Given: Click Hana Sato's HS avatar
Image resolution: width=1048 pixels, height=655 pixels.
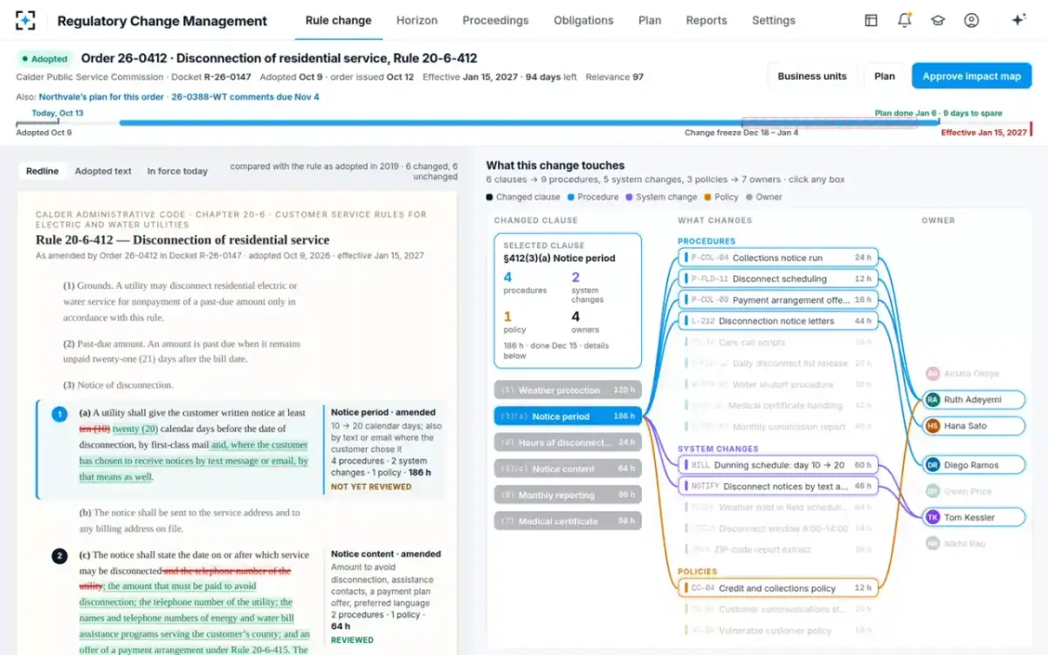Looking at the screenshot, I should pos(933,426).
